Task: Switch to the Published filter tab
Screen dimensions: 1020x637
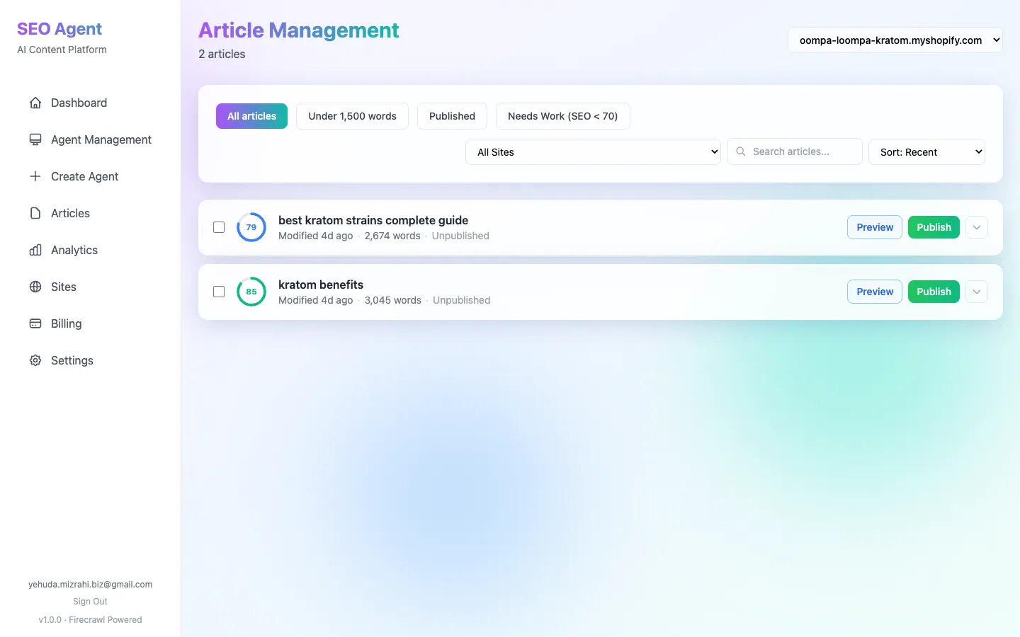Action: [452, 116]
